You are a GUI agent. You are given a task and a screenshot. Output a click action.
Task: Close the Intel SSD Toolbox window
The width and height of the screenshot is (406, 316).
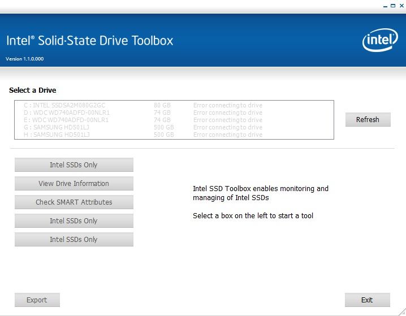pos(401,6)
